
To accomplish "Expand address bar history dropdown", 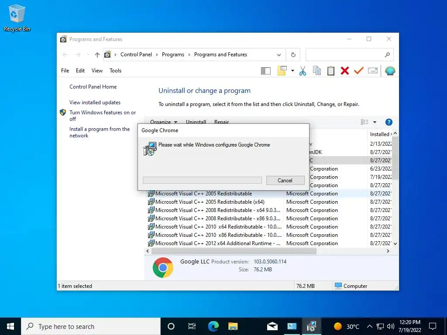I will click(x=279, y=55).
